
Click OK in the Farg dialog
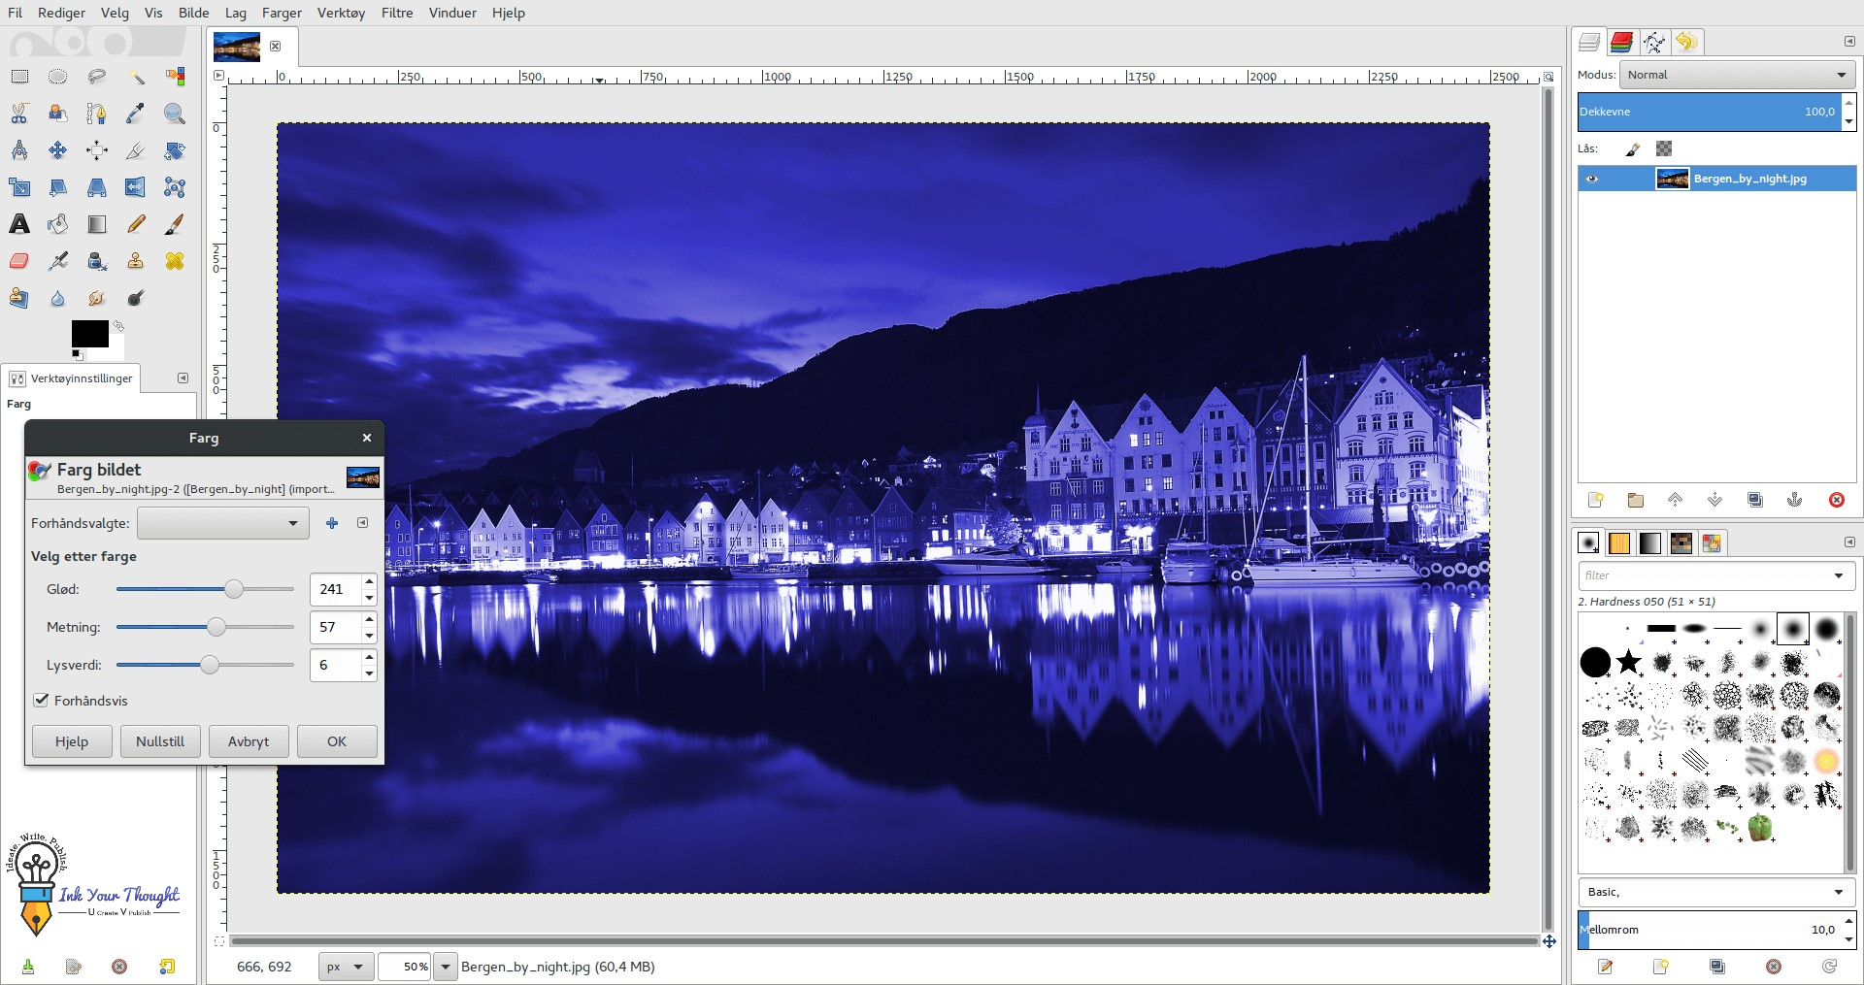(337, 741)
